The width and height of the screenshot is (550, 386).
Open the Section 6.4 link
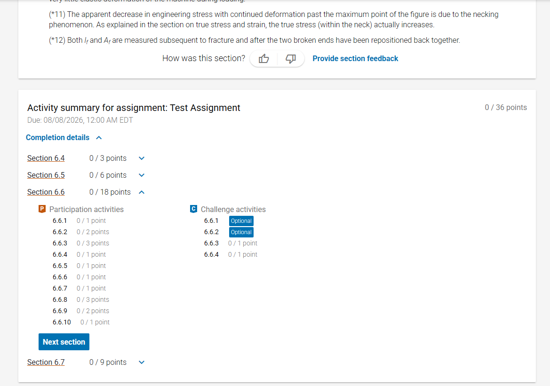pyautogui.click(x=46, y=158)
